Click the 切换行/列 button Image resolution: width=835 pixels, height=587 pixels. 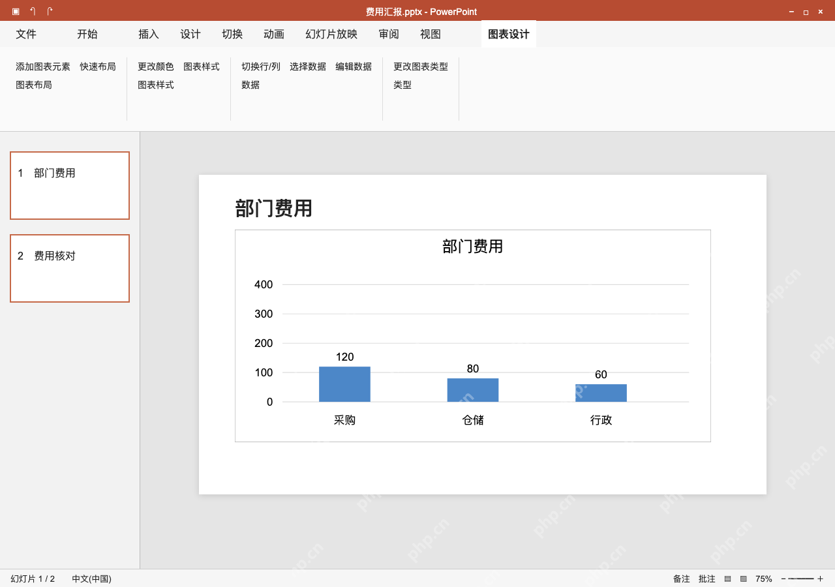[x=261, y=67]
